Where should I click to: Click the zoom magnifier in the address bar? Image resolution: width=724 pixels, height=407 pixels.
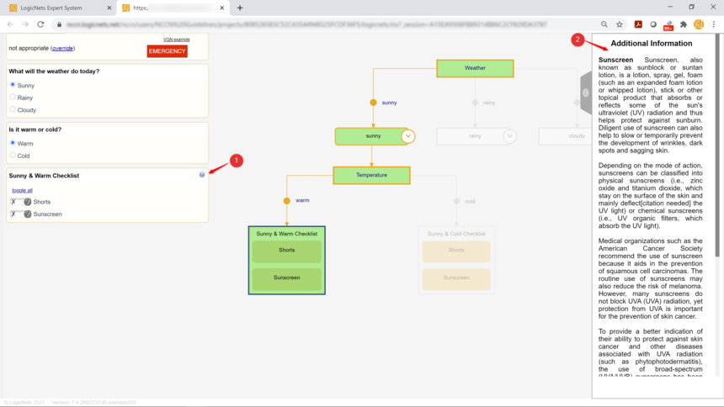coord(604,24)
